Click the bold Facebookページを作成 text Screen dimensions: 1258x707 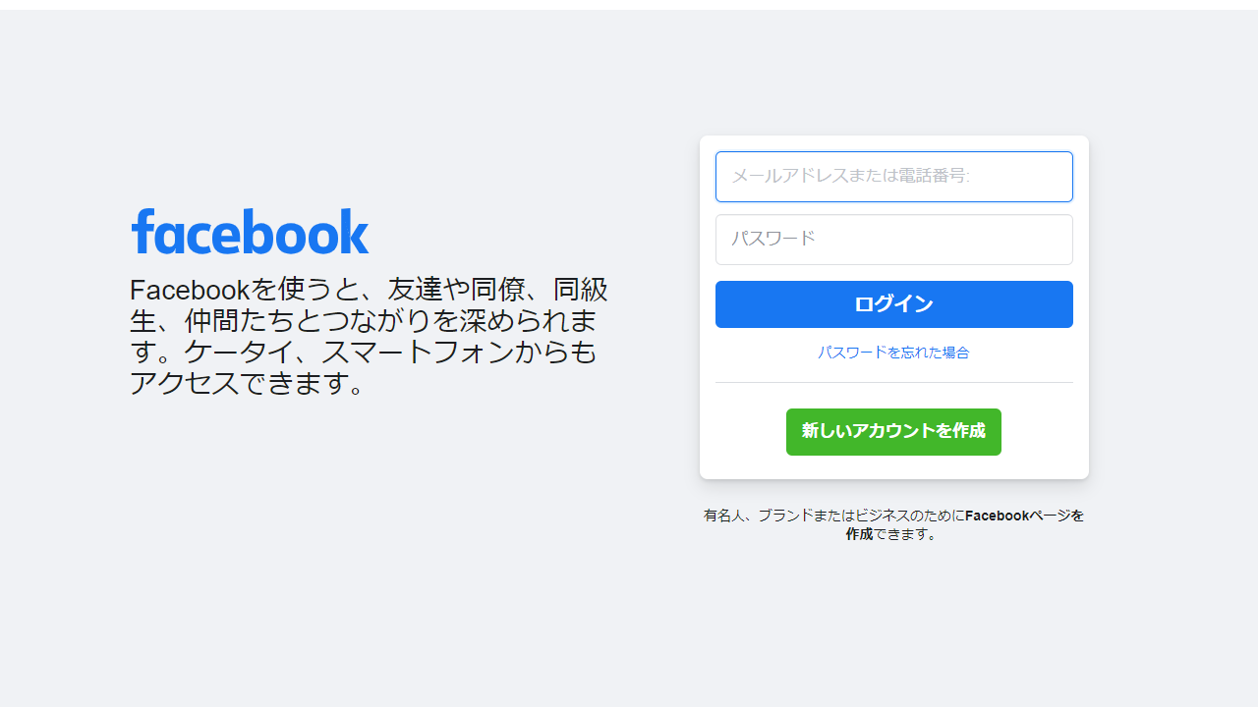[1024, 516]
